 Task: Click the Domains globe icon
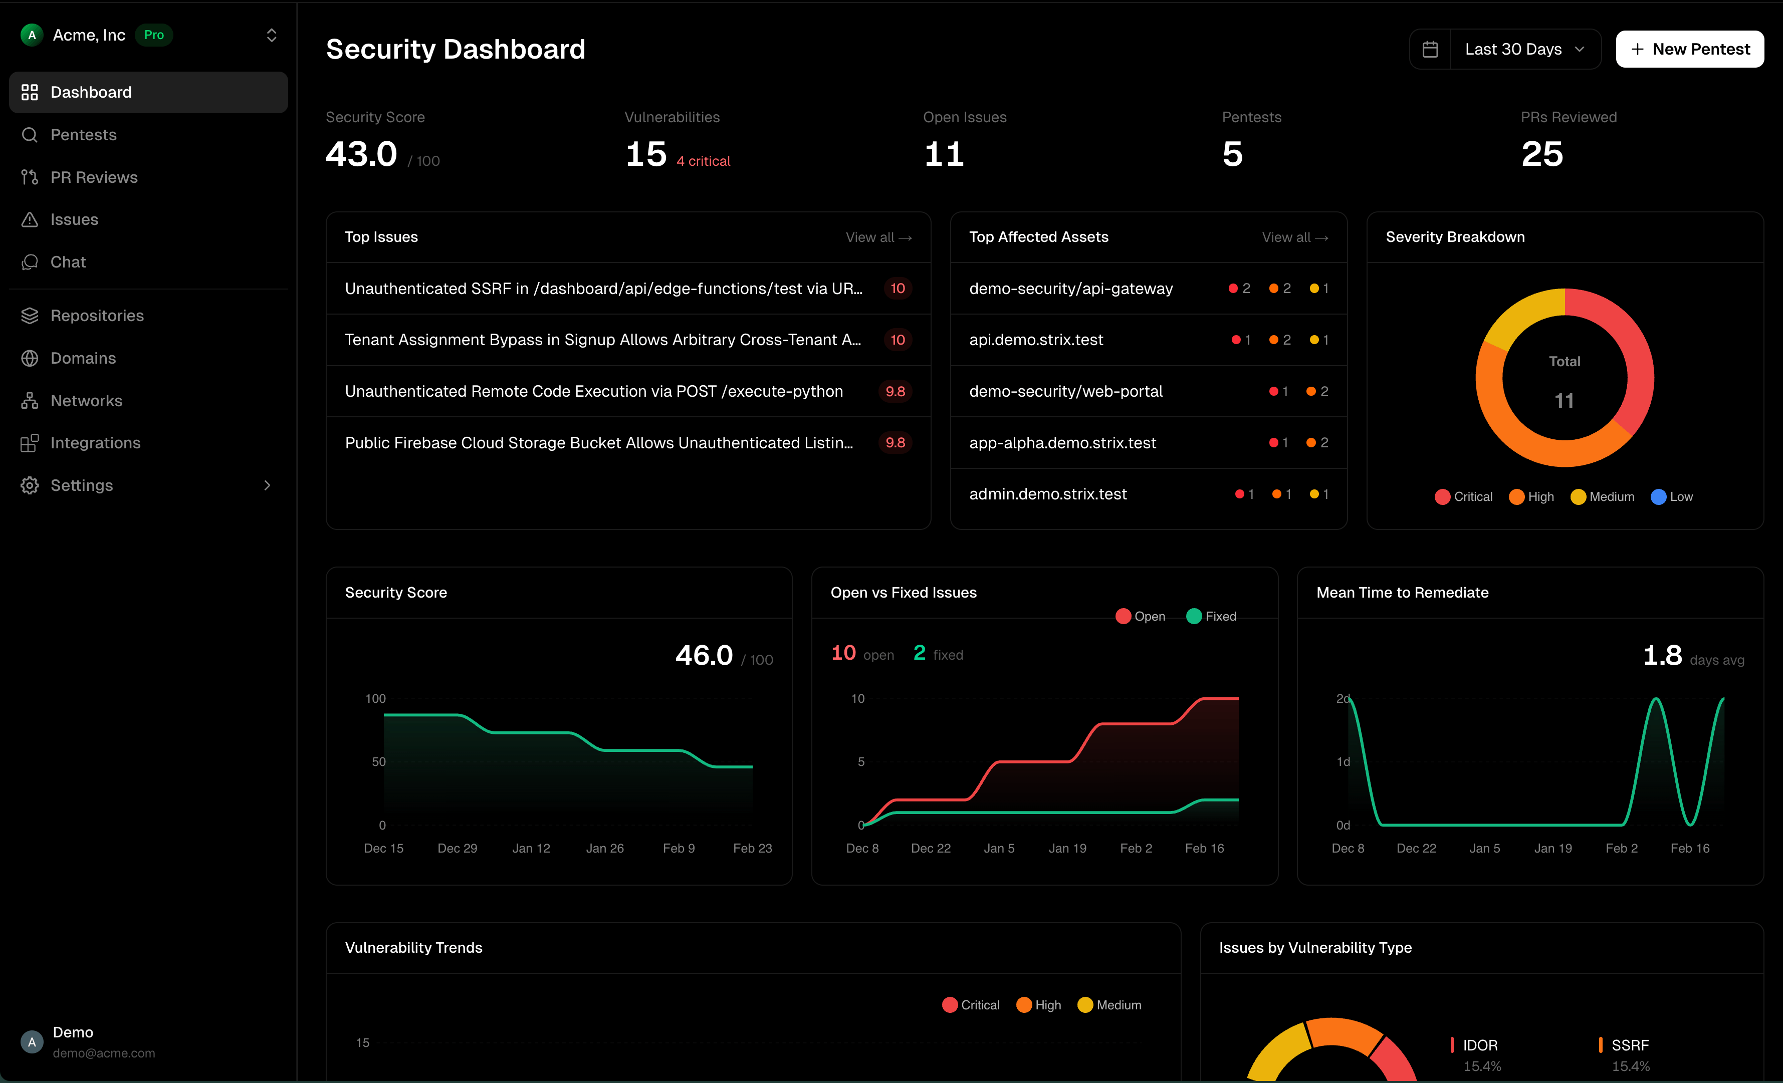tap(30, 358)
